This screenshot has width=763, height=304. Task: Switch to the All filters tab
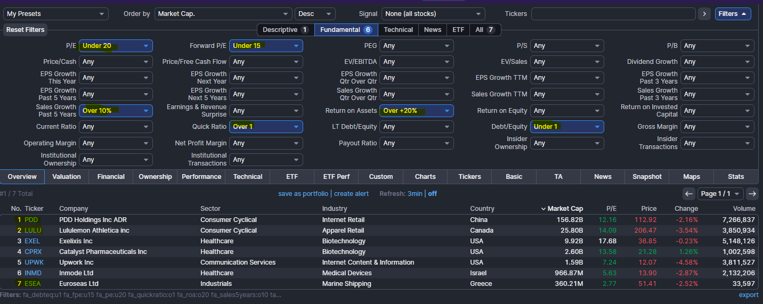pos(485,30)
